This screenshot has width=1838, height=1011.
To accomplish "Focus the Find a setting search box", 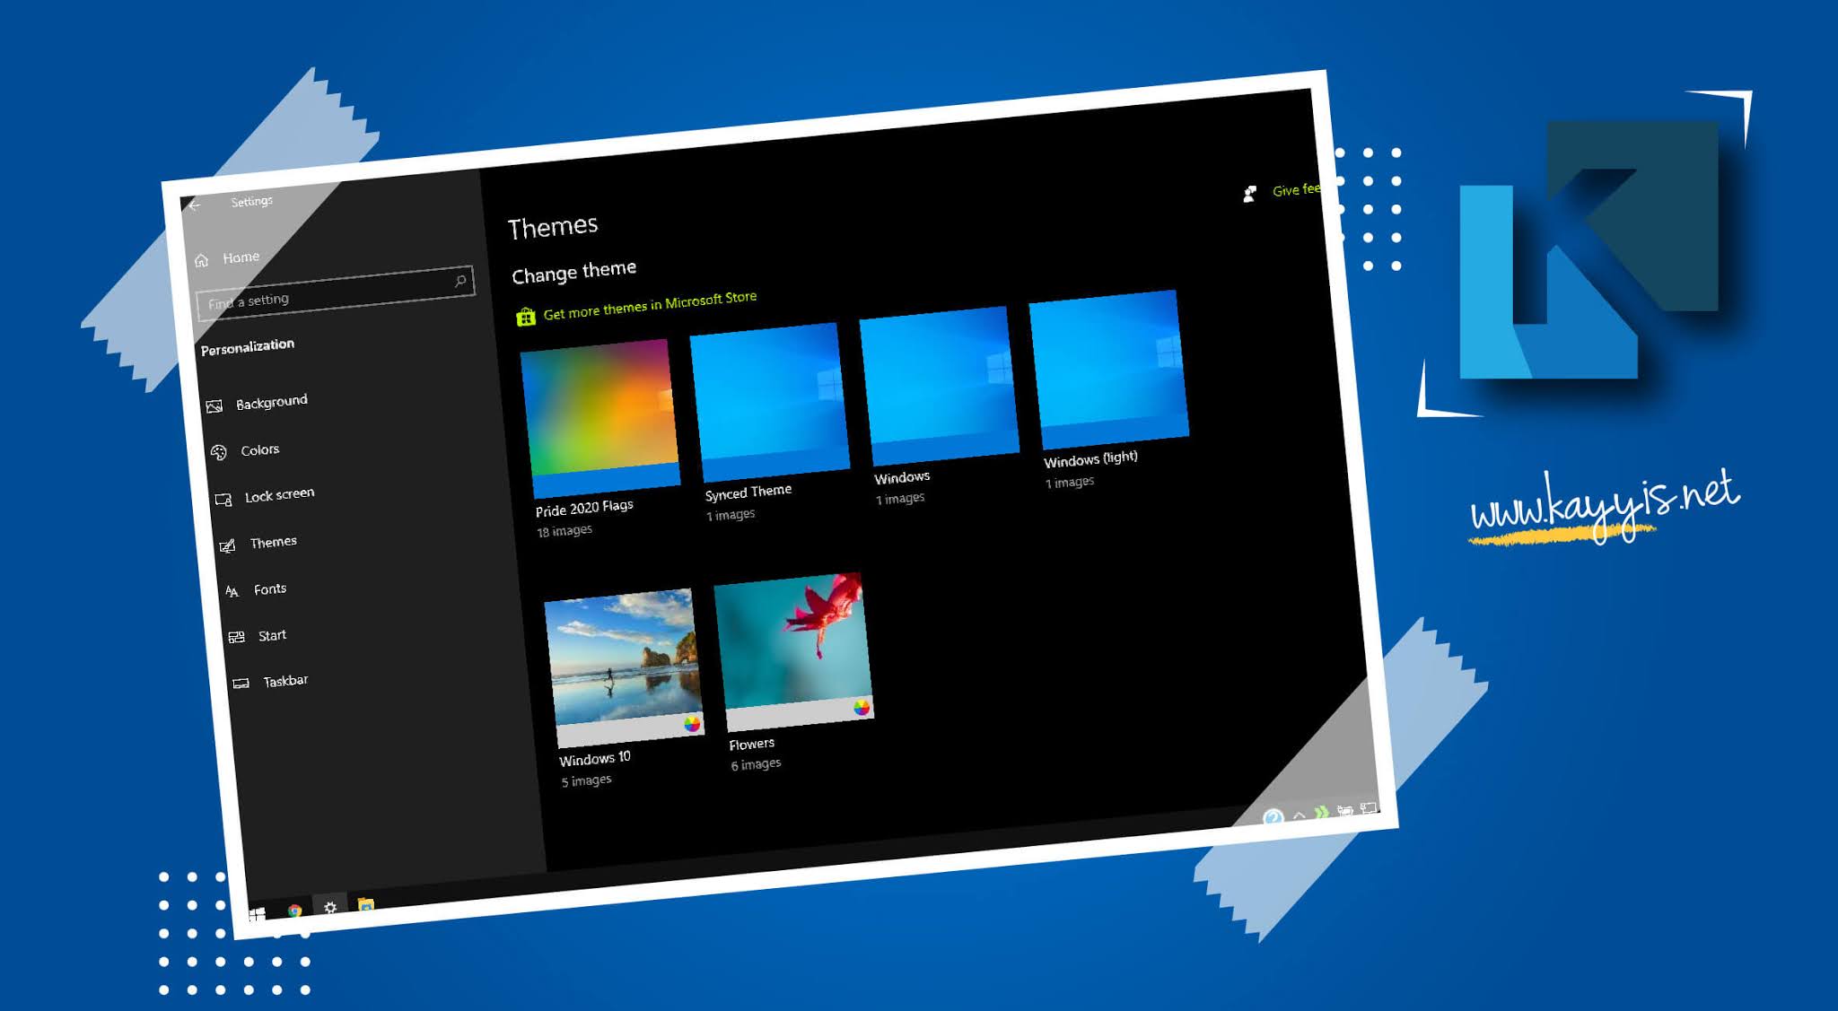I will click(x=335, y=292).
